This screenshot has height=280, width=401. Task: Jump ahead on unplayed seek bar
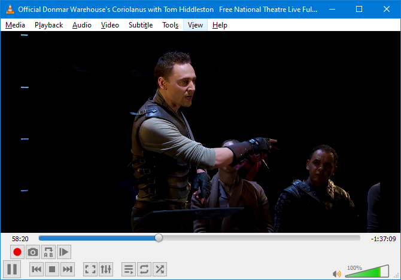point(261,238)
